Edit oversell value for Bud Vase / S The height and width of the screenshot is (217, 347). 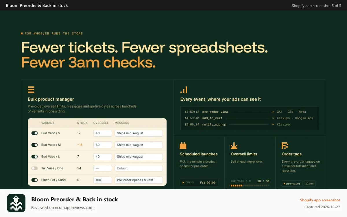[x=103, y=133]
